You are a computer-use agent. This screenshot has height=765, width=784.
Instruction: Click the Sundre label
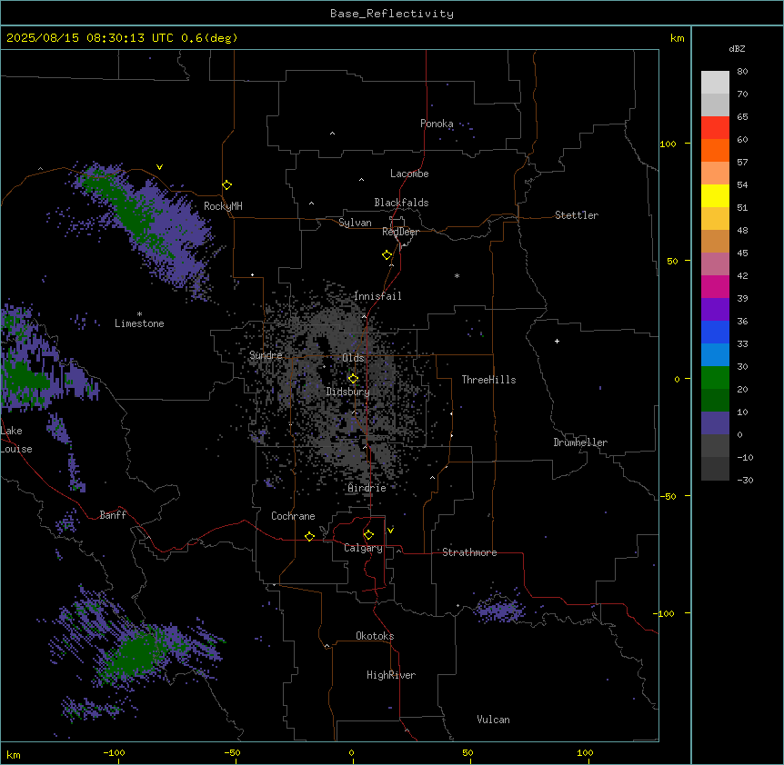pyautogui.click(x=266, y=355)
